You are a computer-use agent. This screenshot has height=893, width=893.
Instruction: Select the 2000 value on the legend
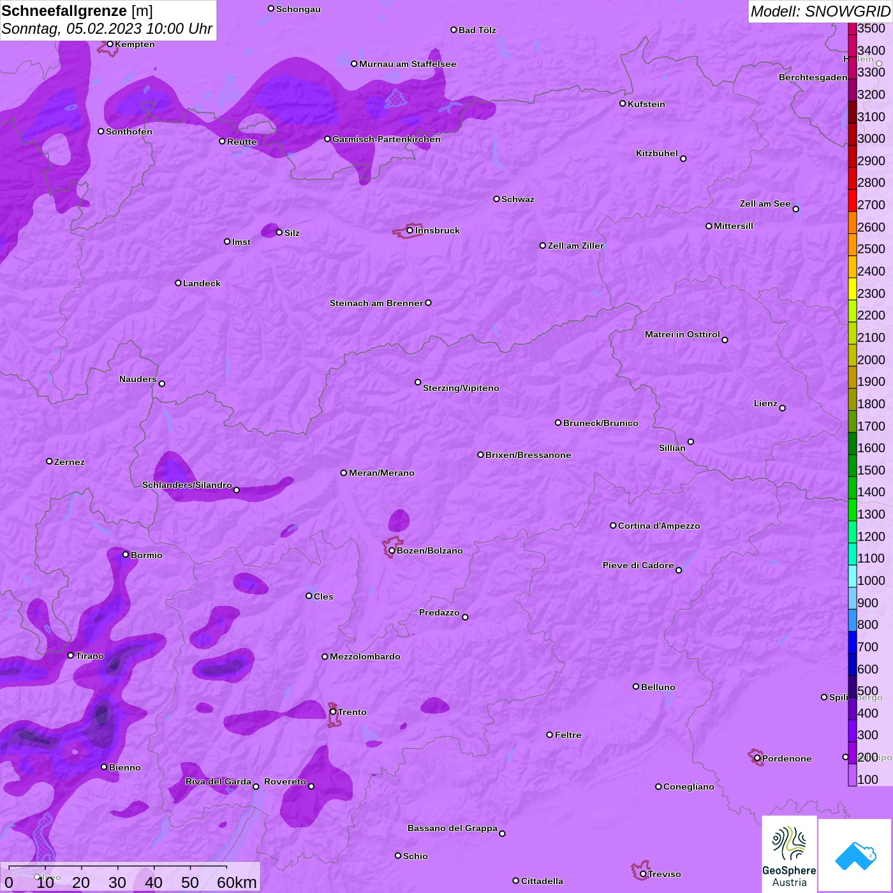[871, 360]
